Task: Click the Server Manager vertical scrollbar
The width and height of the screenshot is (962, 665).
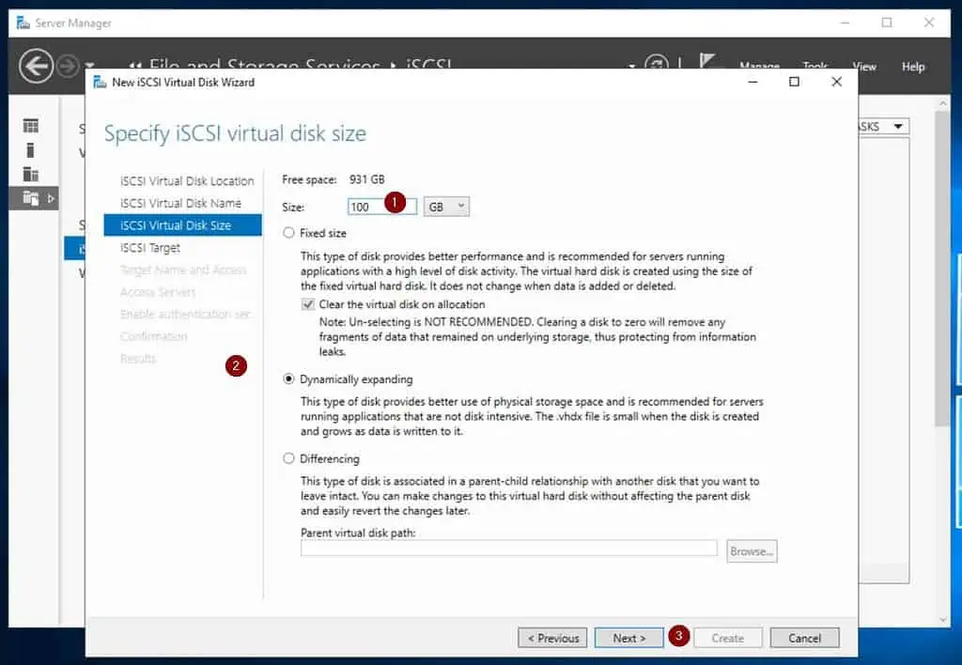Action: coord(943,268)
